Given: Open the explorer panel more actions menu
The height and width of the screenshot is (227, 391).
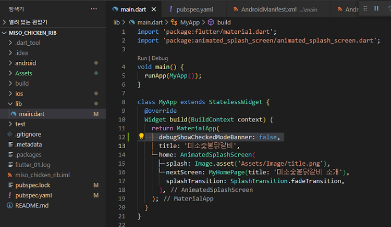Looking at the screenshot, I should [94, 9].
